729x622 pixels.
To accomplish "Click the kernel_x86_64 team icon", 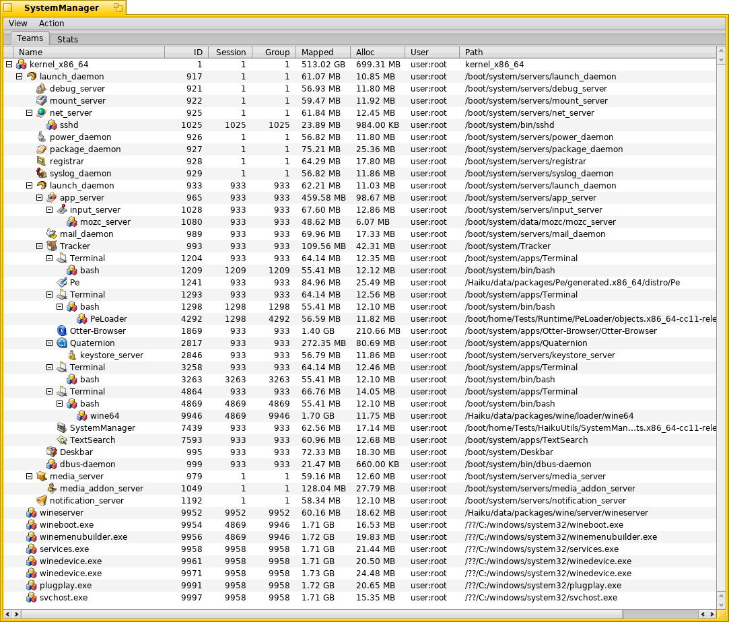I will click(22, 65).
